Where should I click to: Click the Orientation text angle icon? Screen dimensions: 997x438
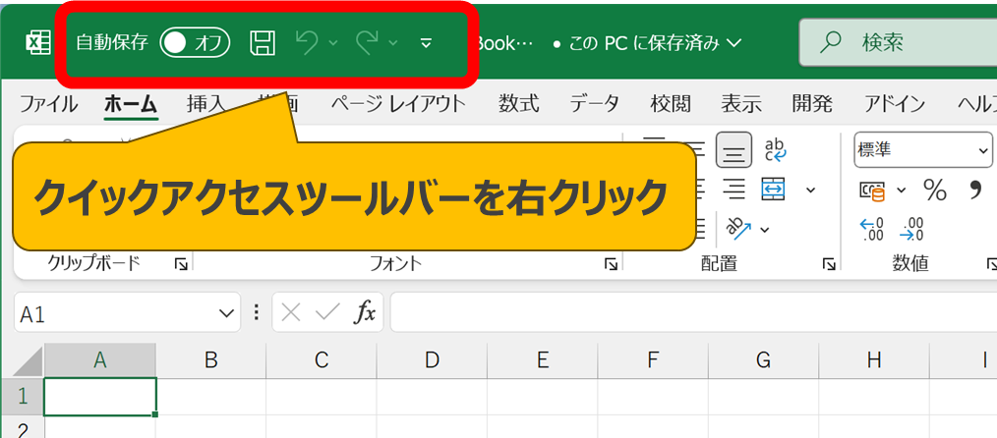[x=740, y=228]
